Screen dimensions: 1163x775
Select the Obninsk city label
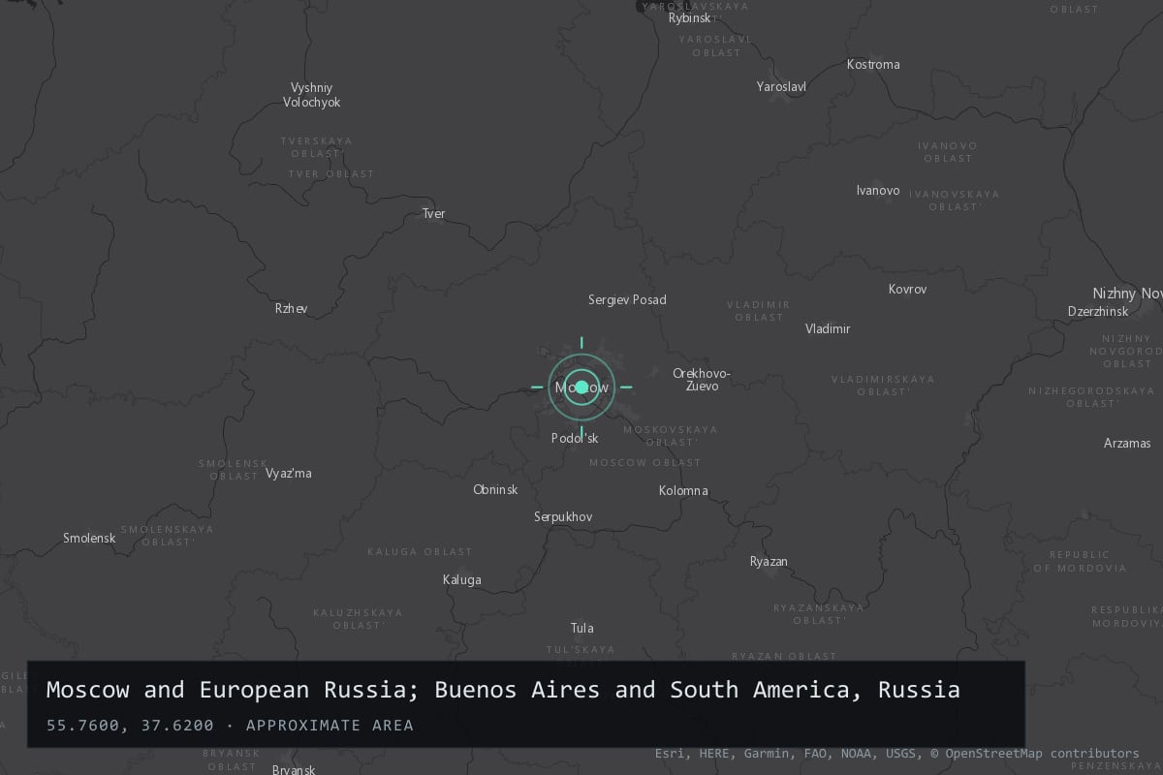tap(495, 490)
